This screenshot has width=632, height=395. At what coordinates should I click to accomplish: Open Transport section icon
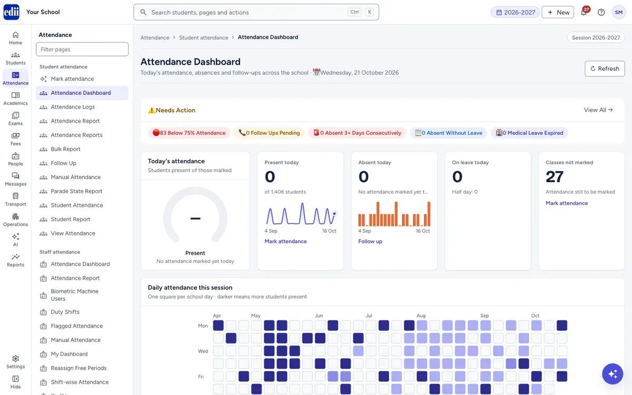pyautogui.click(x=15, y=200)
